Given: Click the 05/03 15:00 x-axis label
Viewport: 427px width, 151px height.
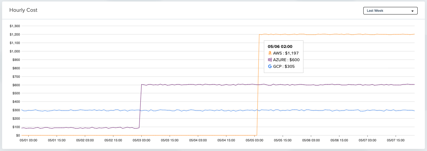Looking at the screenshot, I should [x=170, y=140].
